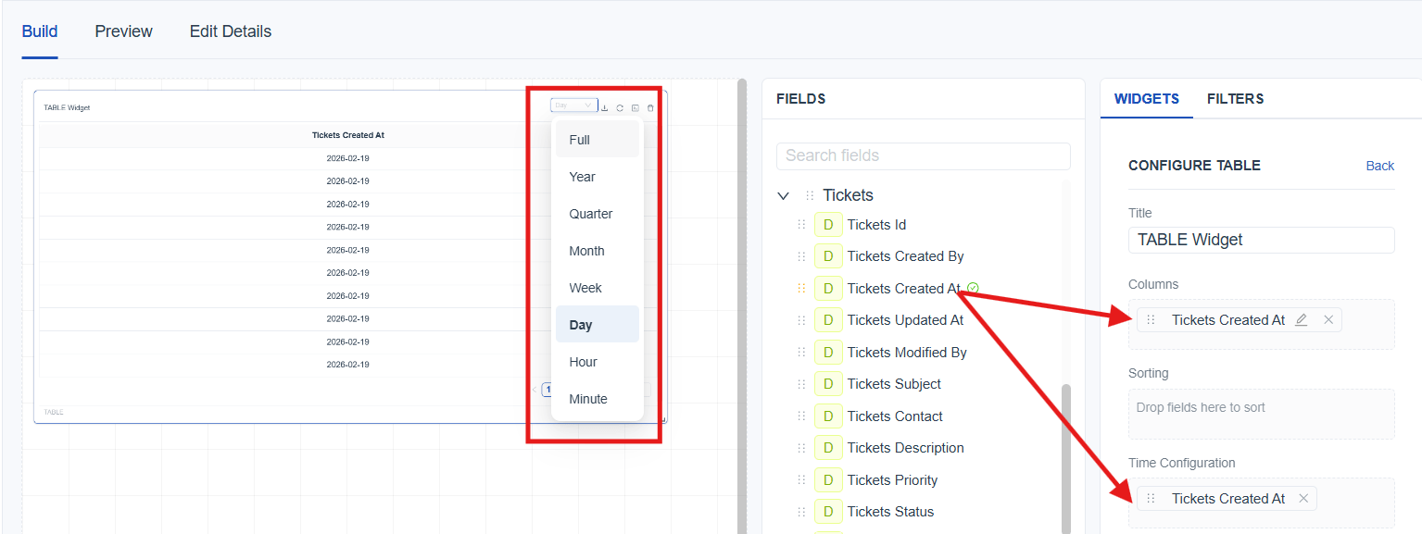The width and height of the screenshot is (1422, 534).
Task: Select Month from the granularity list
Action: [587, 251]
